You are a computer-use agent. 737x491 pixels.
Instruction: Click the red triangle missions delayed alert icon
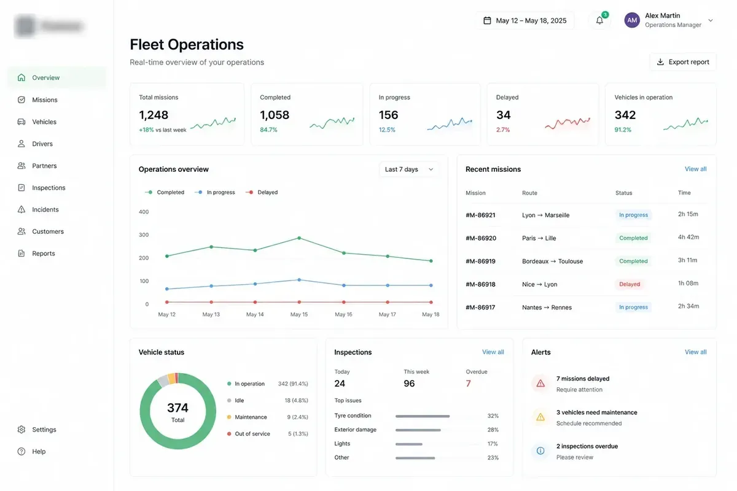point(540,384)
